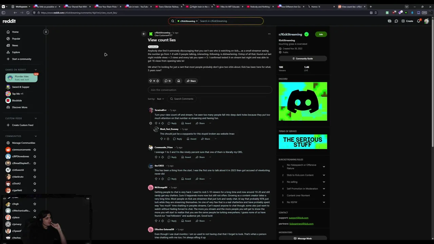Open The Serious Stuff terms banner
Screen dimensions: 434x244
(303, 142)
